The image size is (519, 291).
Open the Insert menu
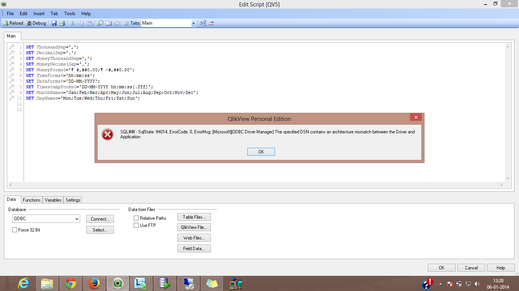(39, 13)
